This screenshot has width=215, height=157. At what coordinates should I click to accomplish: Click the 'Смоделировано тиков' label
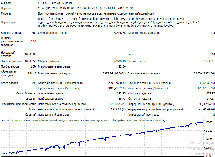coord(52,33)
